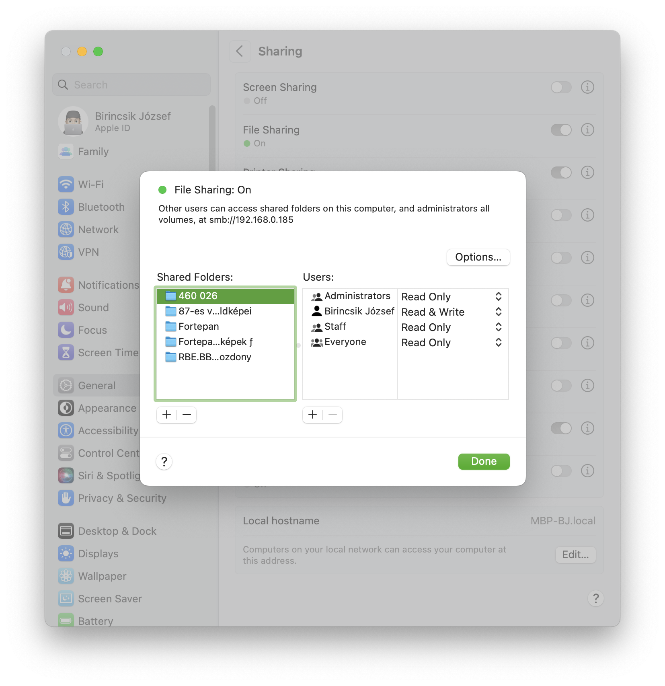The image size is (665, 686).
Task: Click the Screen Sharing info icon
Action: (x=587, y=87)
